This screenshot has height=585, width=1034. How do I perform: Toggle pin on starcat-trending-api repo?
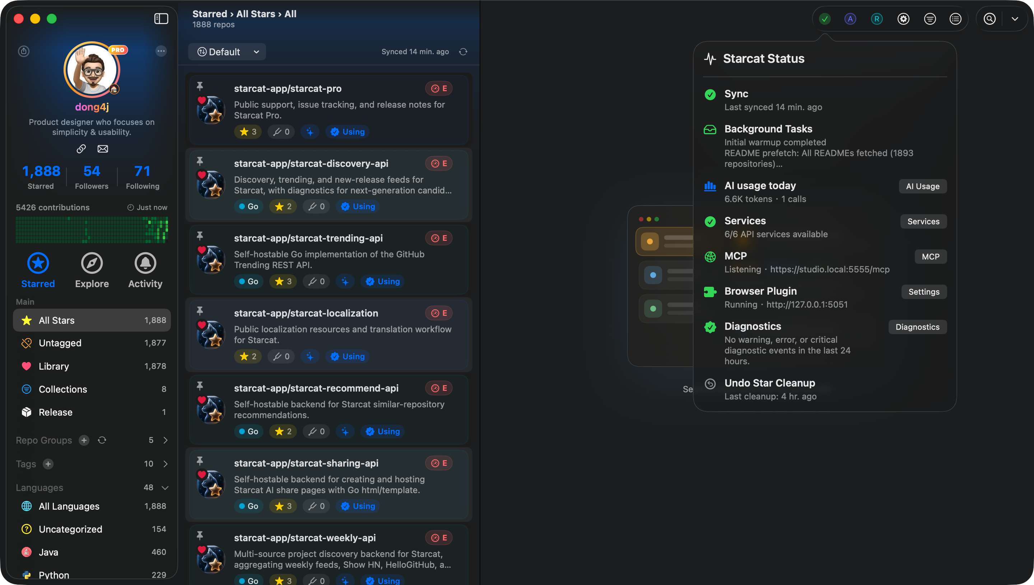[200, 236]
